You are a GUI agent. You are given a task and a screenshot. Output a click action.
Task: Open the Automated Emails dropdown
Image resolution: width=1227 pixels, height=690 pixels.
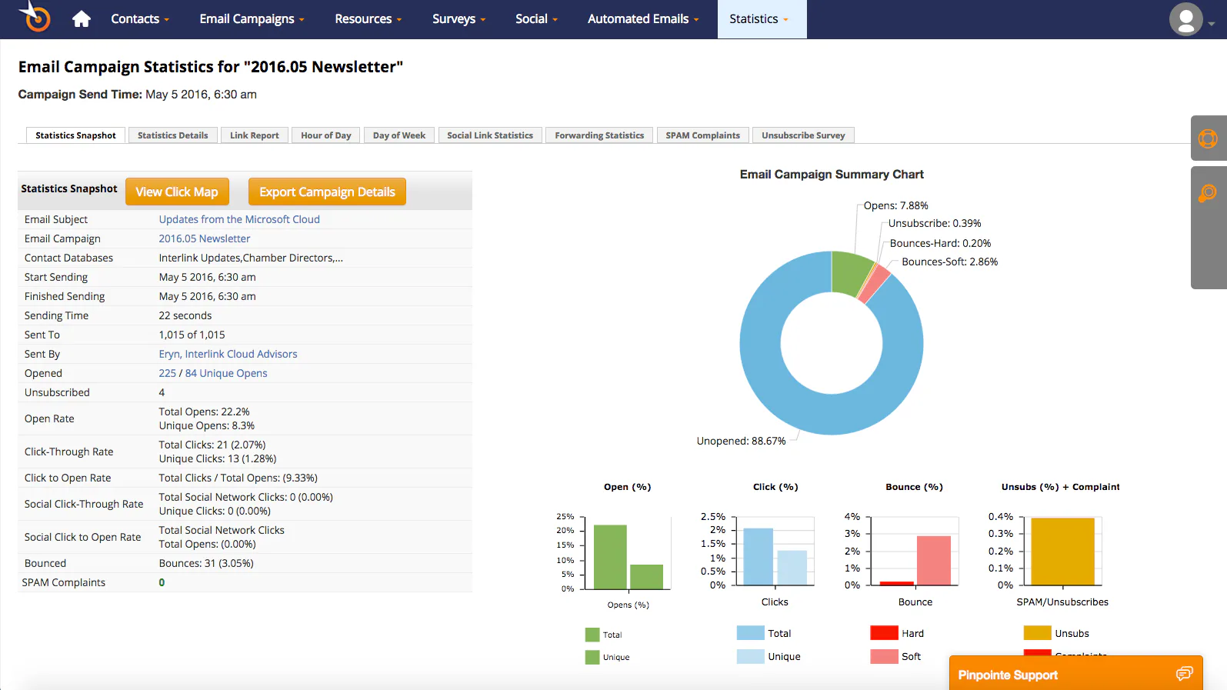pyautogui.click(x=643, y=19)
